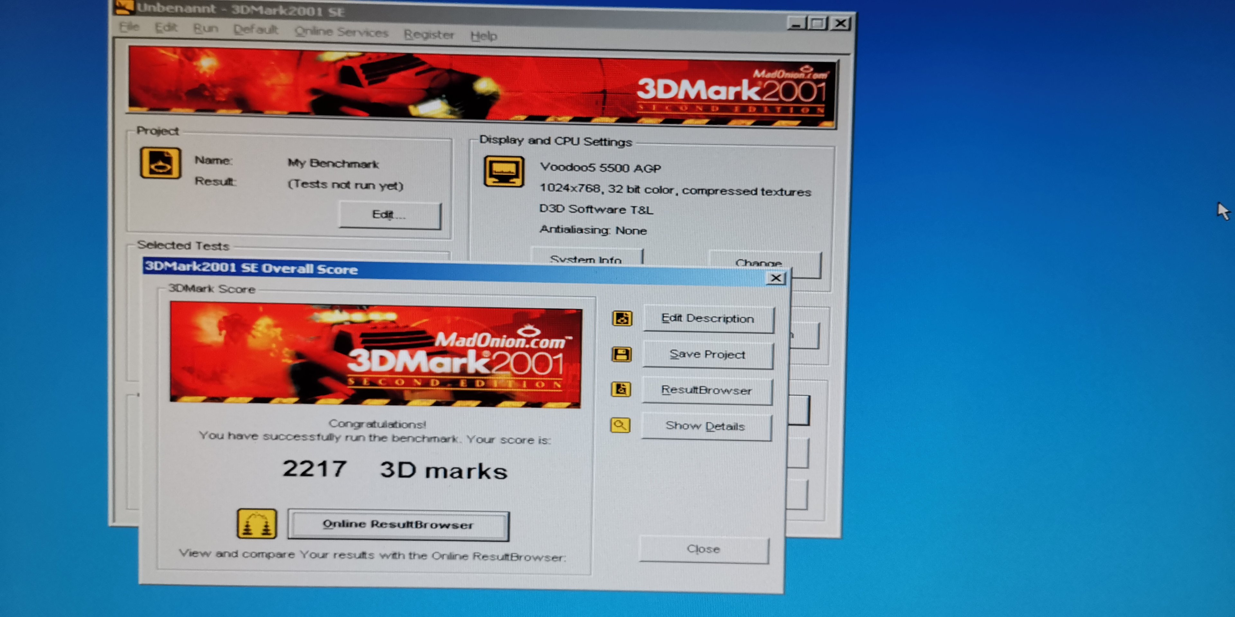Click the 3DMark app icon in title bar

[x=124, y=7]
